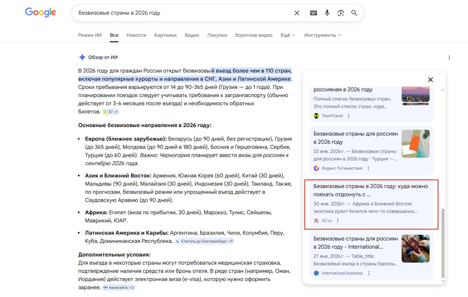Switch to the Картинки tab
Screen dimensions: 468x297
point(165,35)
